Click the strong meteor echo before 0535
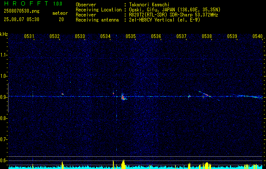This screenshot has width=266, height=169. point(123,97)
